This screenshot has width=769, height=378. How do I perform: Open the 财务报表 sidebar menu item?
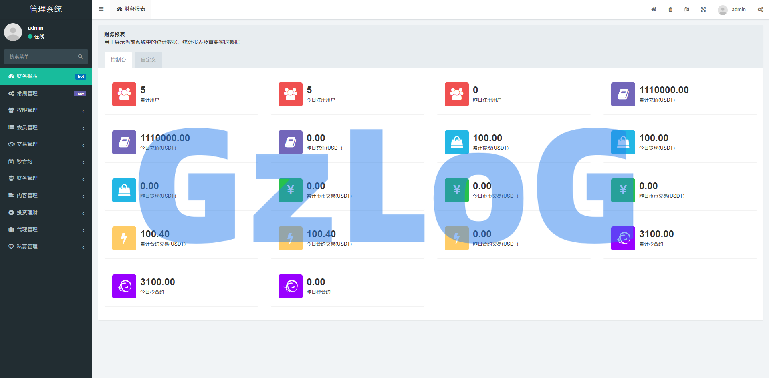coord(46,76)
